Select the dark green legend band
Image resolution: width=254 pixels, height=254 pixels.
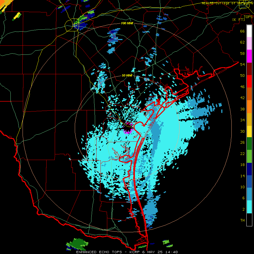[249, 144]
